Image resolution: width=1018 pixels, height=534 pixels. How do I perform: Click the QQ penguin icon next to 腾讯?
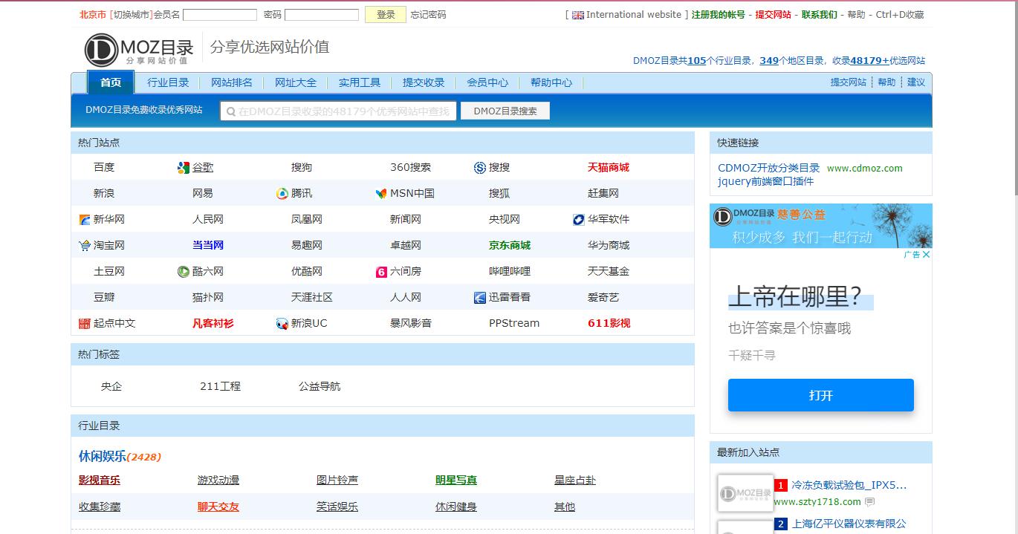coord(281,193)
